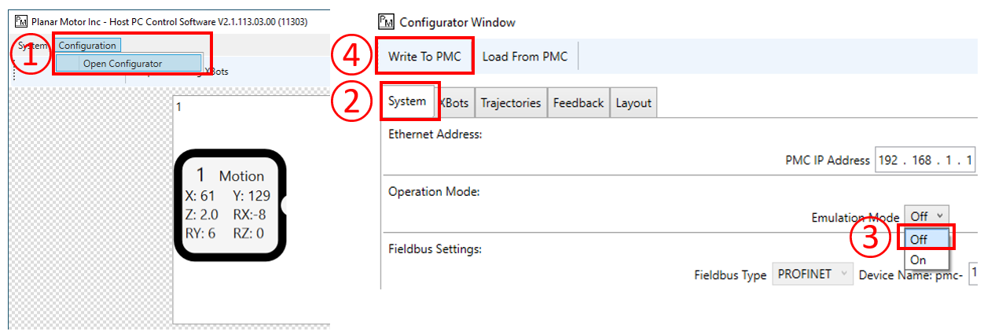Click the Device Name pmc- text field

point(973,274)
